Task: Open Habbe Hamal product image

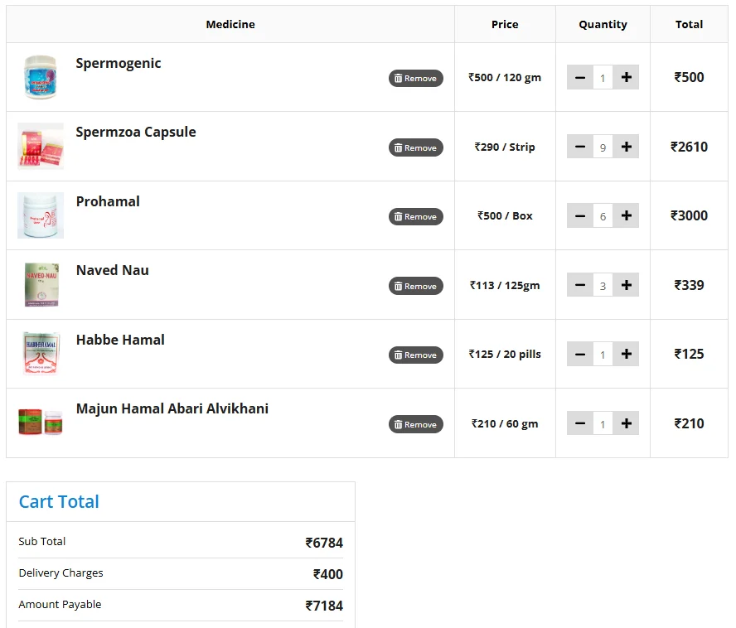Action: [x=40, y=354]
